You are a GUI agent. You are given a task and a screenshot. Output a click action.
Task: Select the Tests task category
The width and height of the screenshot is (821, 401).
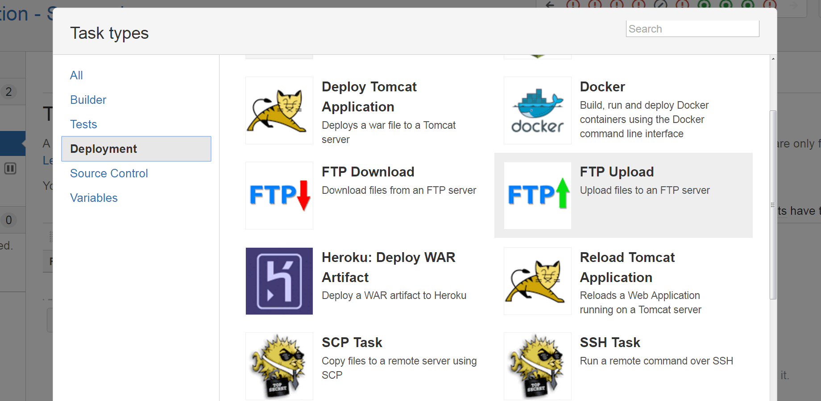83,124
